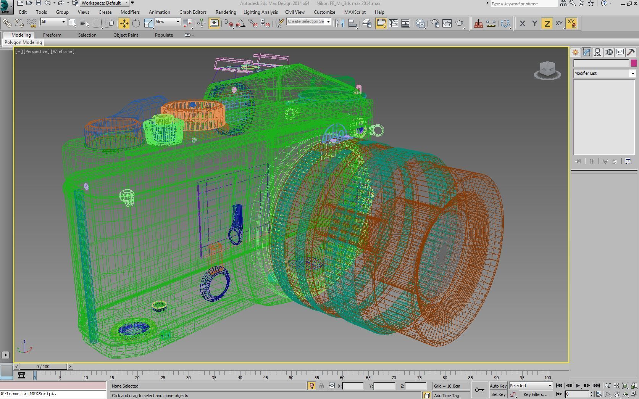
Task: Switch to the Freeform ribbon tab
Action: pos(52,35)
